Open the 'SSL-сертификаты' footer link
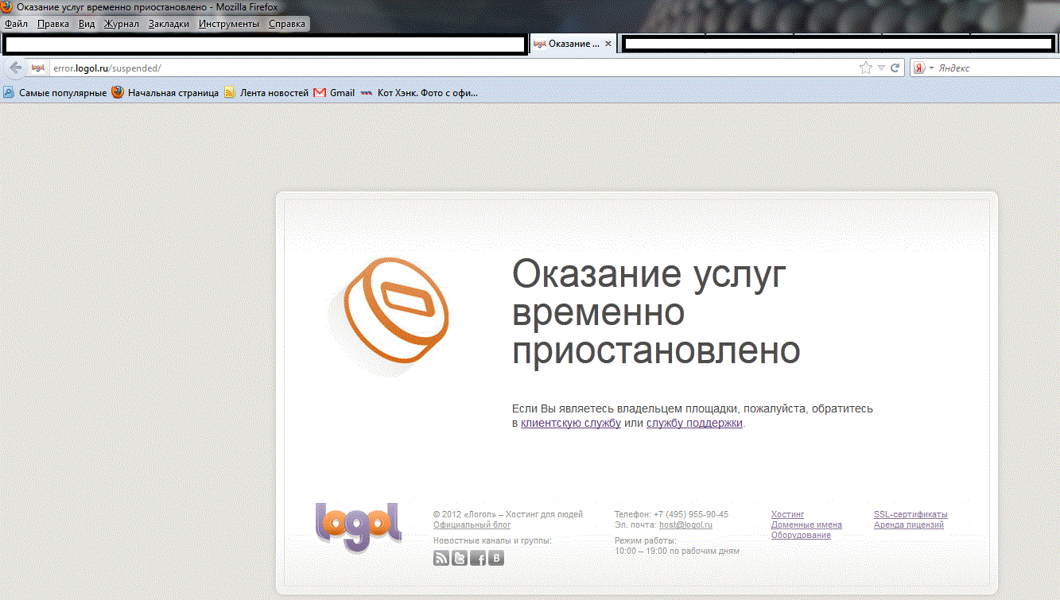Screen dimensions: 1060x600 pos(911,514)
